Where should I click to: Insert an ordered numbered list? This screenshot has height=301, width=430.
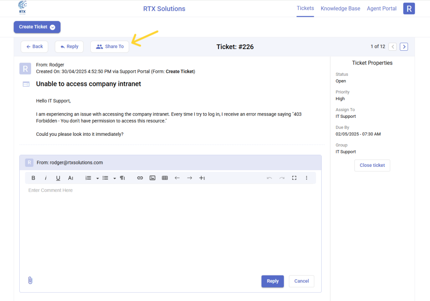(x=88, y=178)
